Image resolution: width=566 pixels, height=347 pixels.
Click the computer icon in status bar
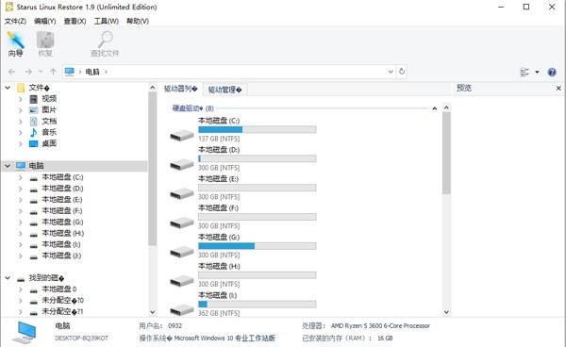25,332
